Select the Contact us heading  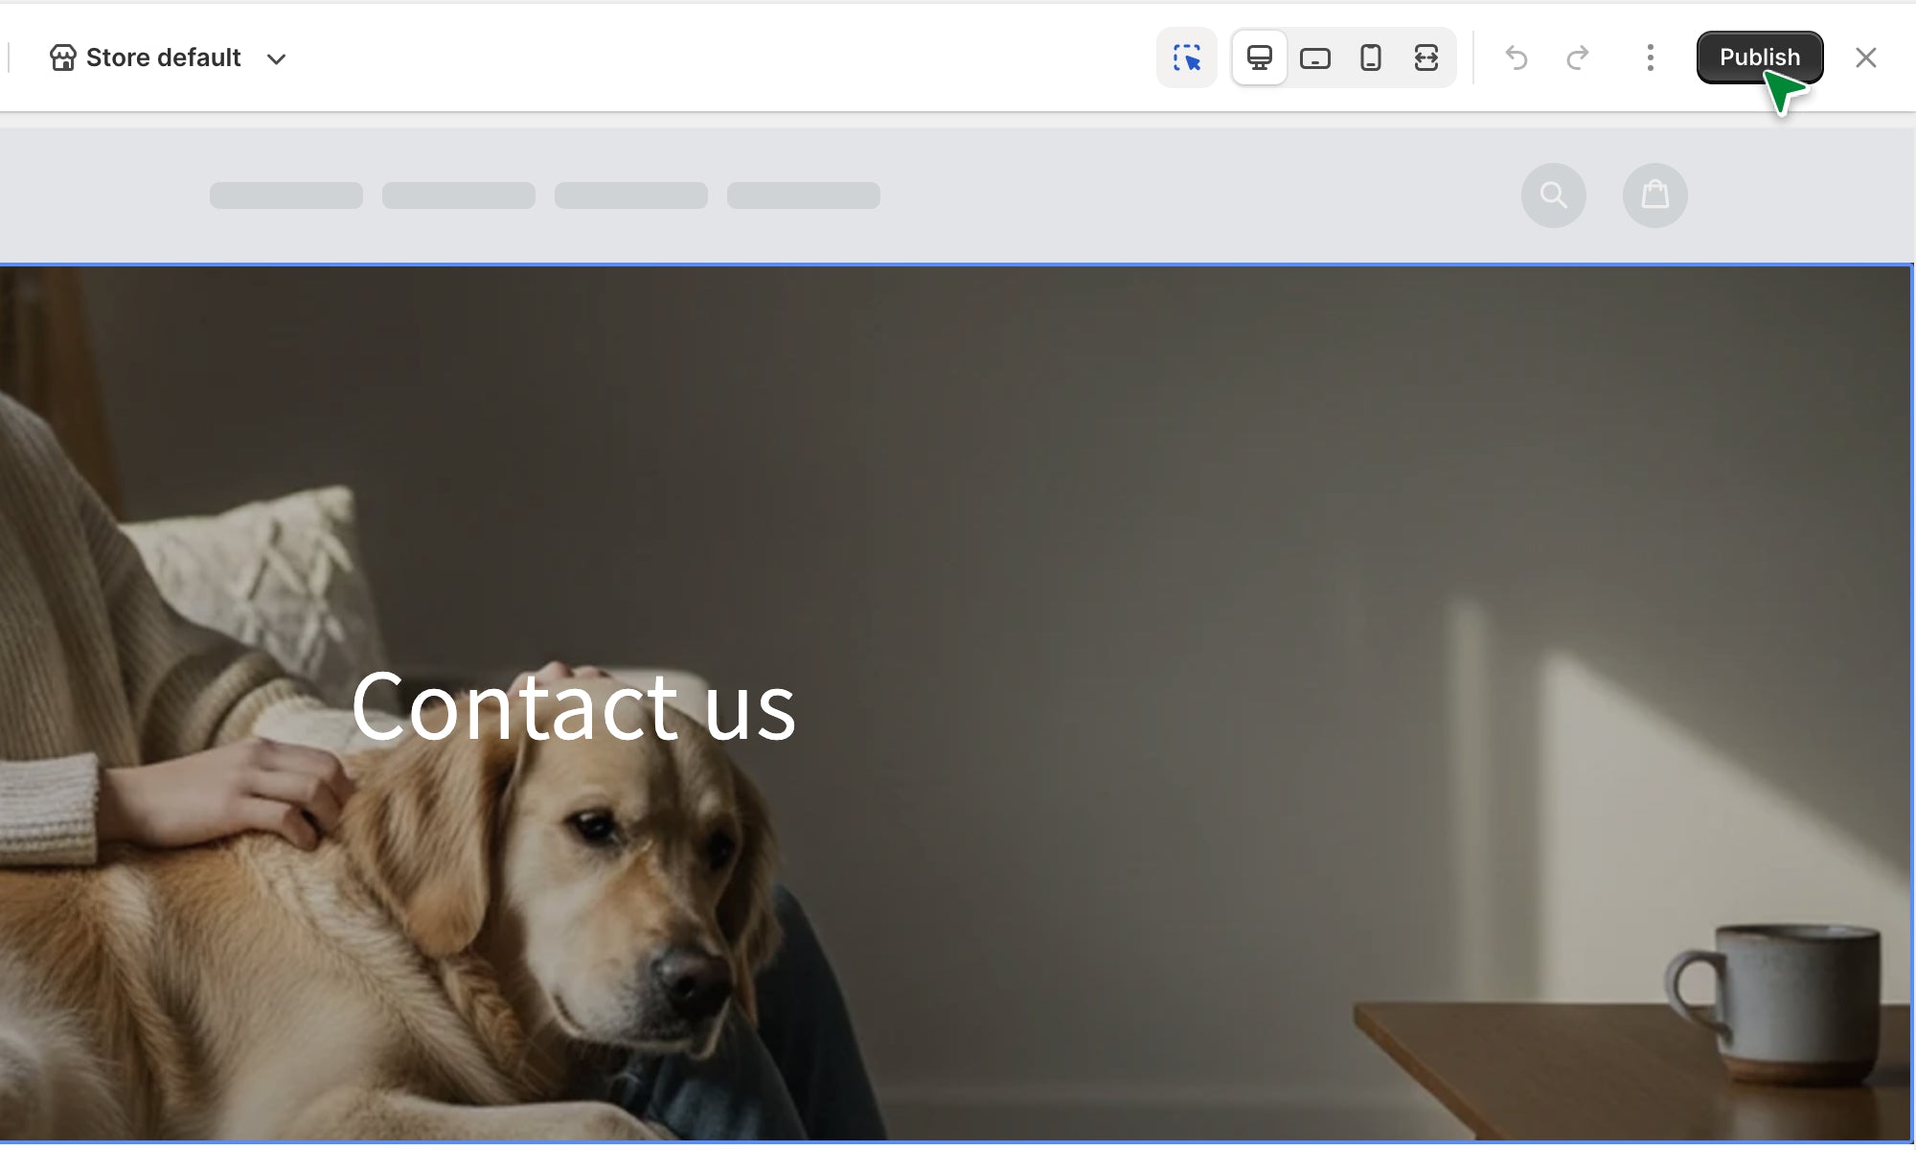click(573, 706)
